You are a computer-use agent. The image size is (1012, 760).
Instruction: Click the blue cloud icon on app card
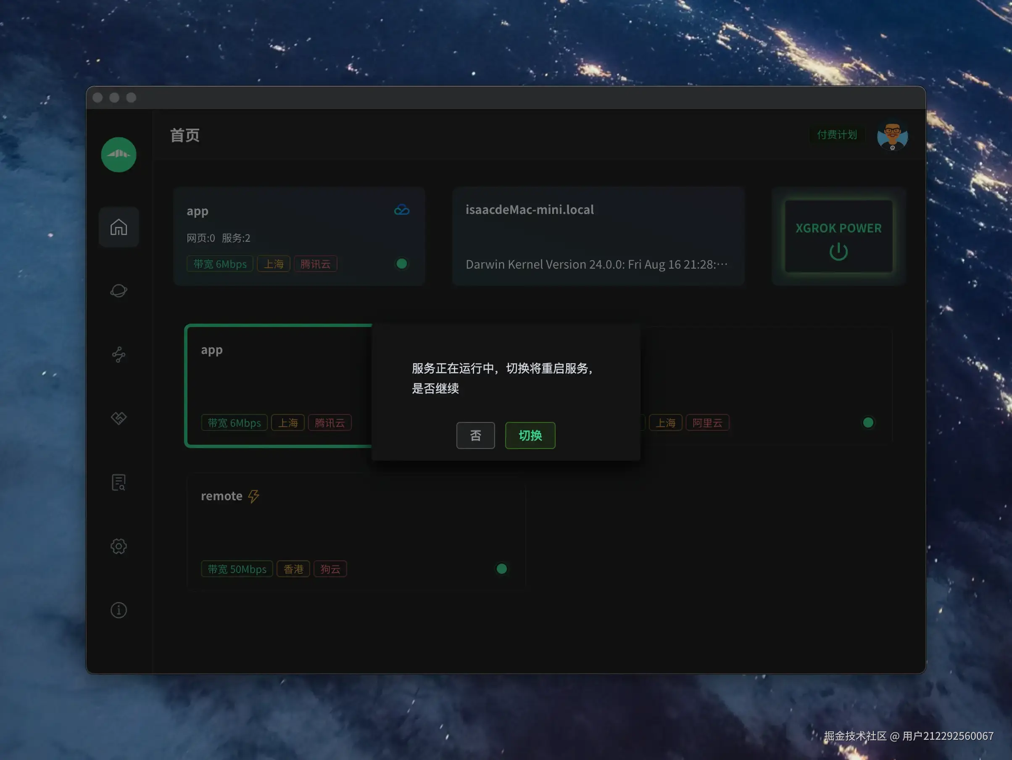[401, 210]
